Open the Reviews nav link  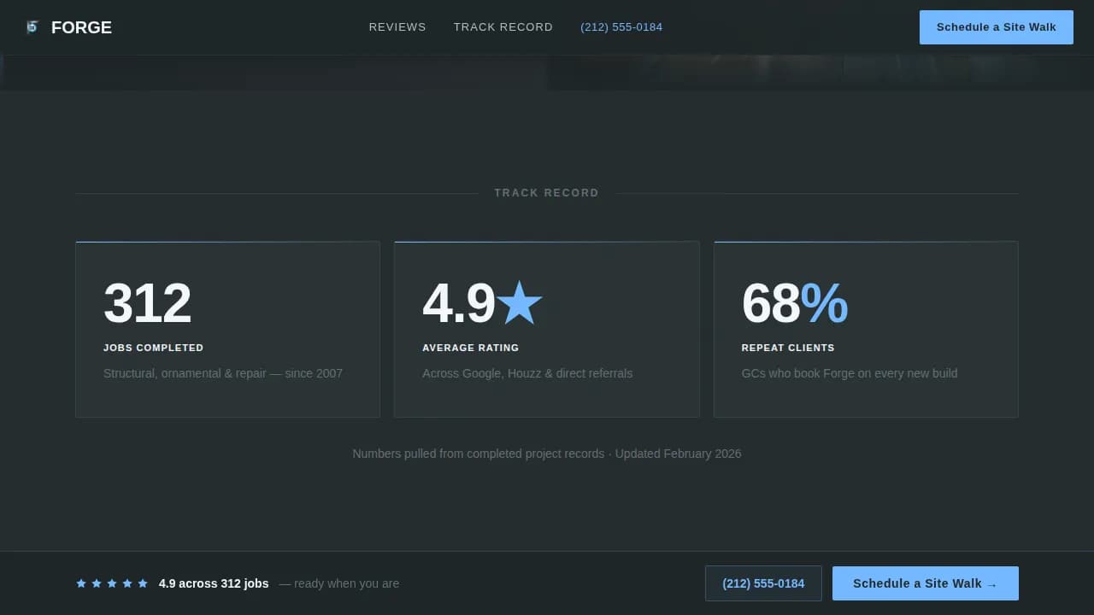pos(397,27)
